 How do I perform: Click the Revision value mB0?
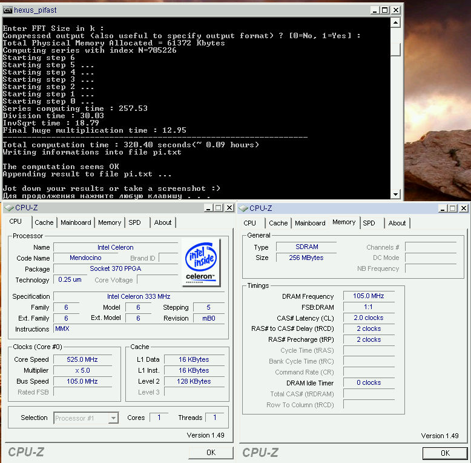click(209, 318)
